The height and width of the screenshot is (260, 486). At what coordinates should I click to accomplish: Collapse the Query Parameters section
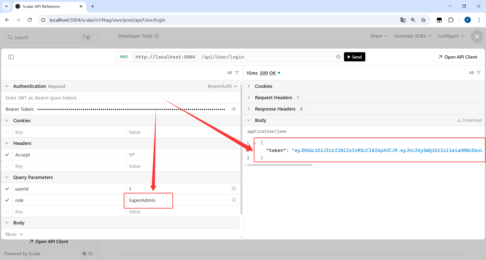click(x=7, y=177)
